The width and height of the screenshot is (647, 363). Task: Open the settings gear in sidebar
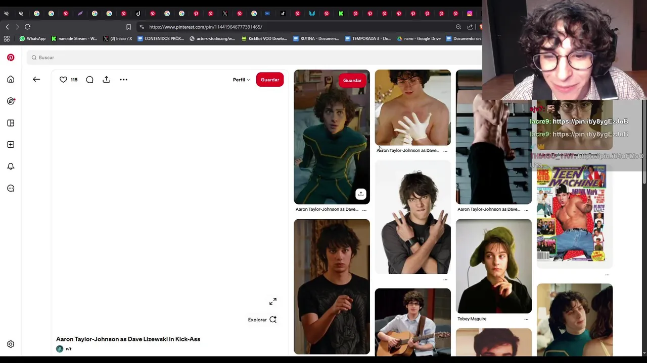pyautogui.click(x=11, y=344)
